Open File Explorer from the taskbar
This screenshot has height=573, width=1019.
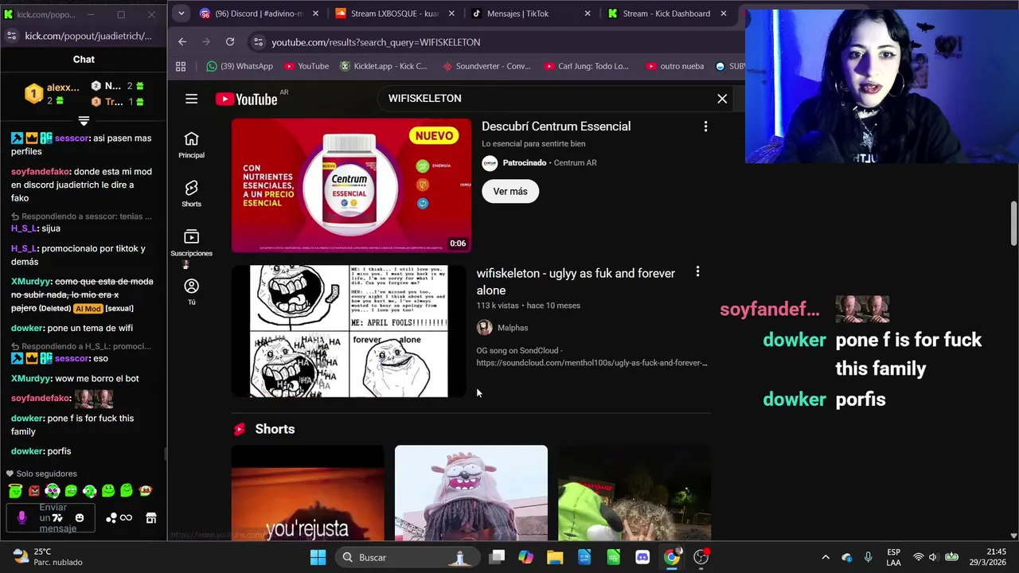pos(555,557)
